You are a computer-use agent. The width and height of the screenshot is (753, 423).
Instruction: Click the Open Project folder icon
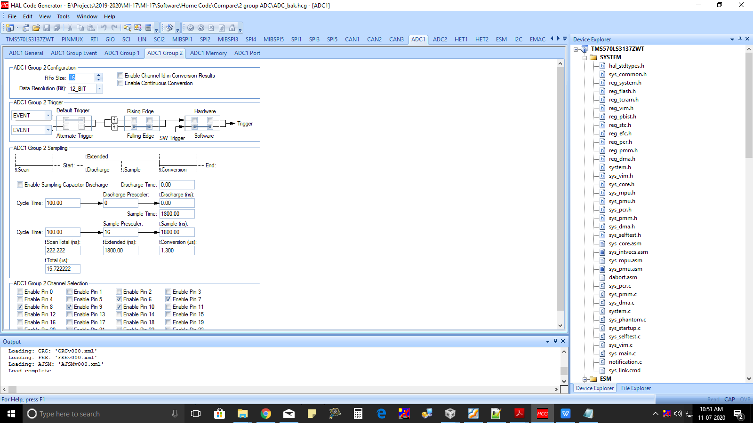[36, 28]
